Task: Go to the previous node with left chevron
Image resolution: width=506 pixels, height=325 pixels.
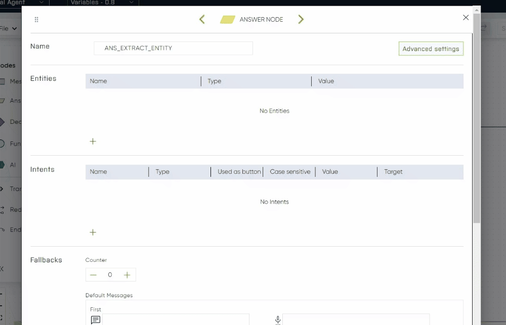Action: click(x=202, y=19)
